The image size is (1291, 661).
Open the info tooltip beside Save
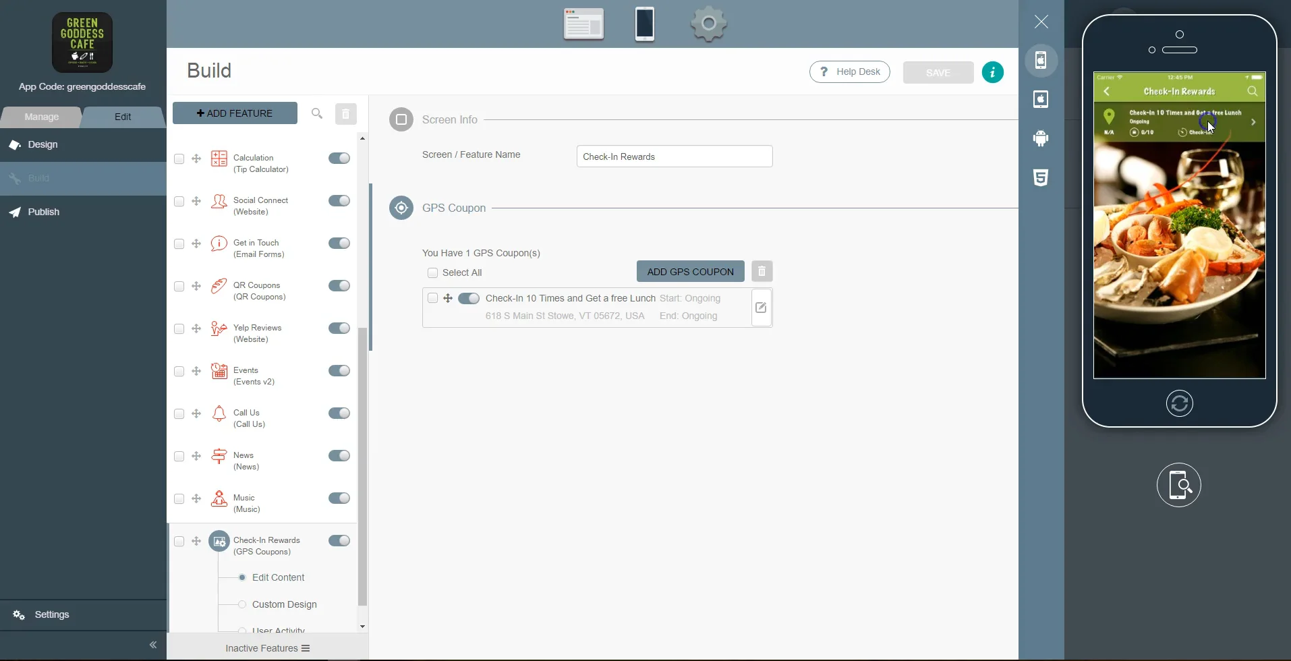(992, 72)
